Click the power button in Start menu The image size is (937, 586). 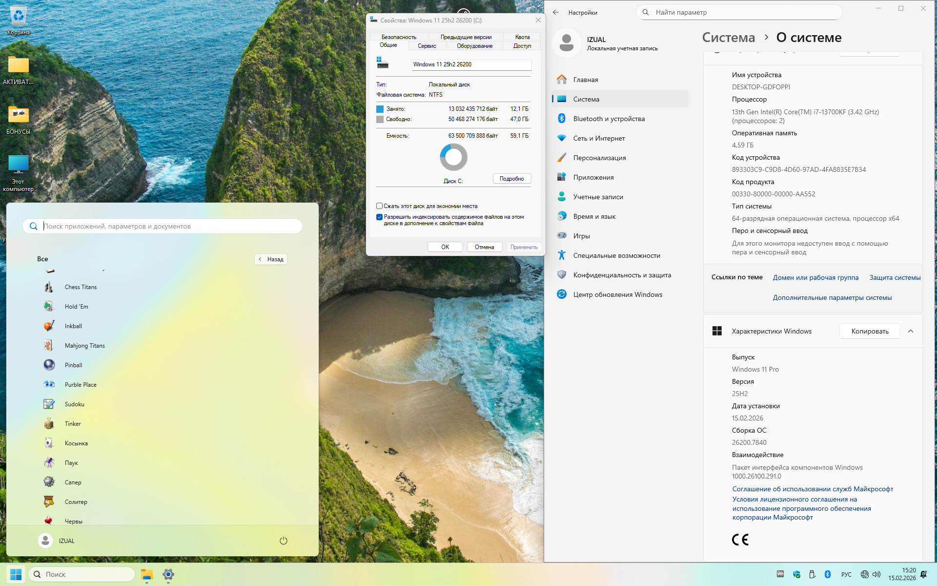(x=283, y=541)
